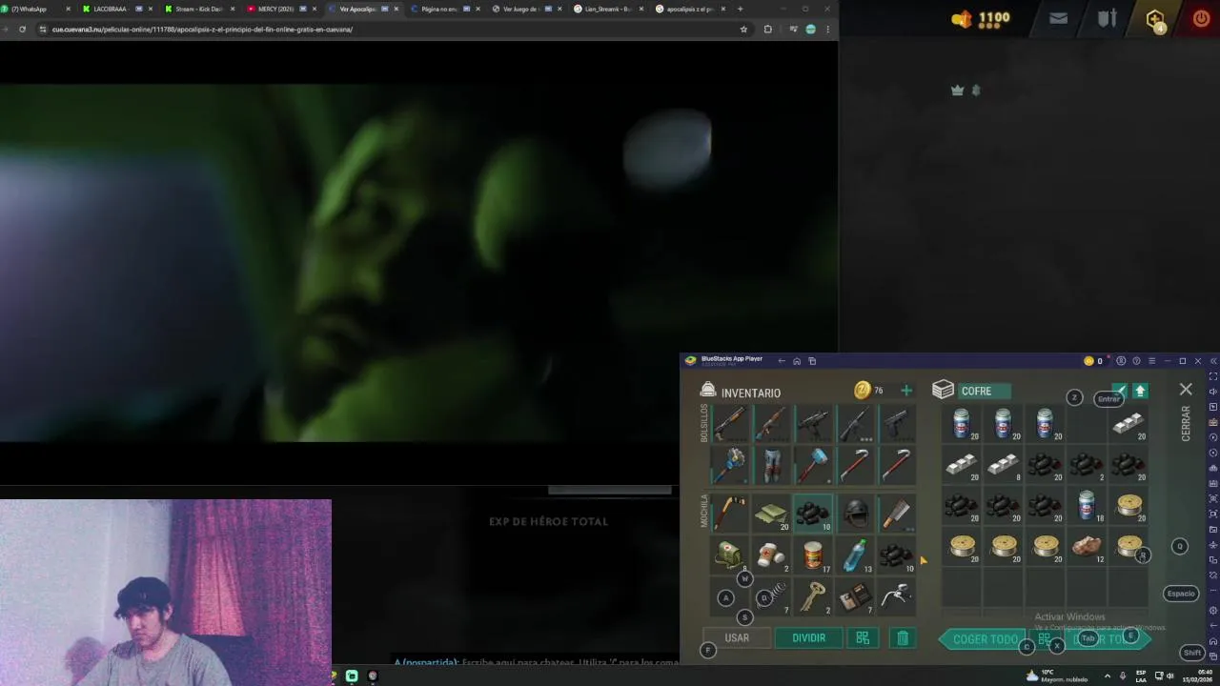
Task: Select the meat cleaver in backpack
Action: [896, 513]
